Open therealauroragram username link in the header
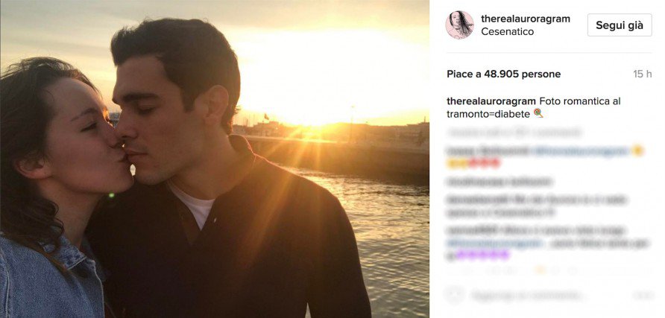 click(x=526, y=19)
